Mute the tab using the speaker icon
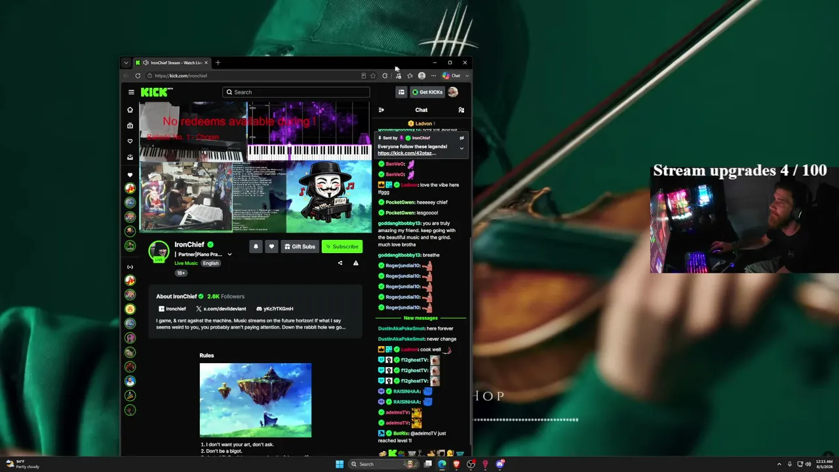Image resolution: width=839 pixels, height=472 pixels. 146,63
